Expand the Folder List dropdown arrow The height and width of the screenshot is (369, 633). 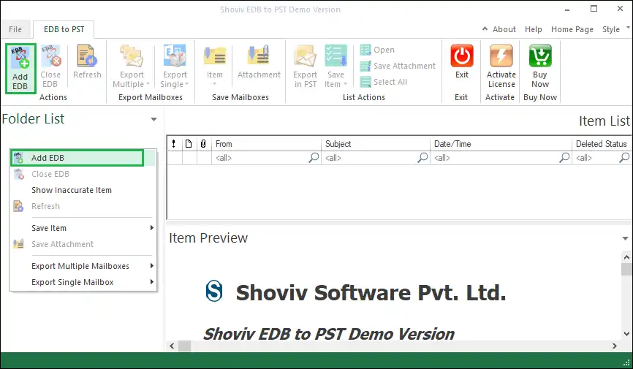point(153,119)
